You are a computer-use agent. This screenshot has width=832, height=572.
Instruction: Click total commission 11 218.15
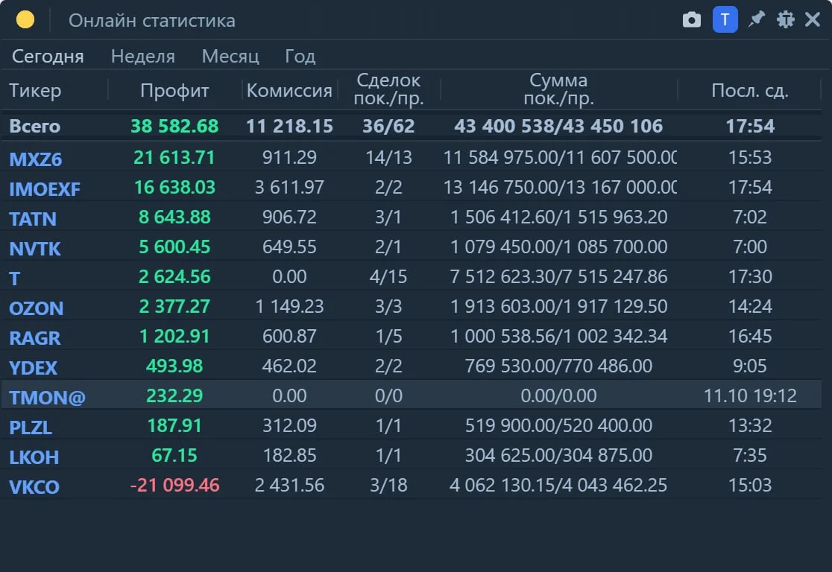click(x=290, y=126)
